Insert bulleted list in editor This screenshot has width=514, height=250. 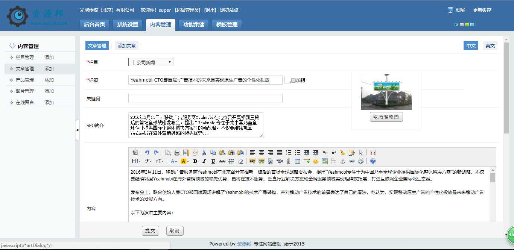[x=298, y=153]
